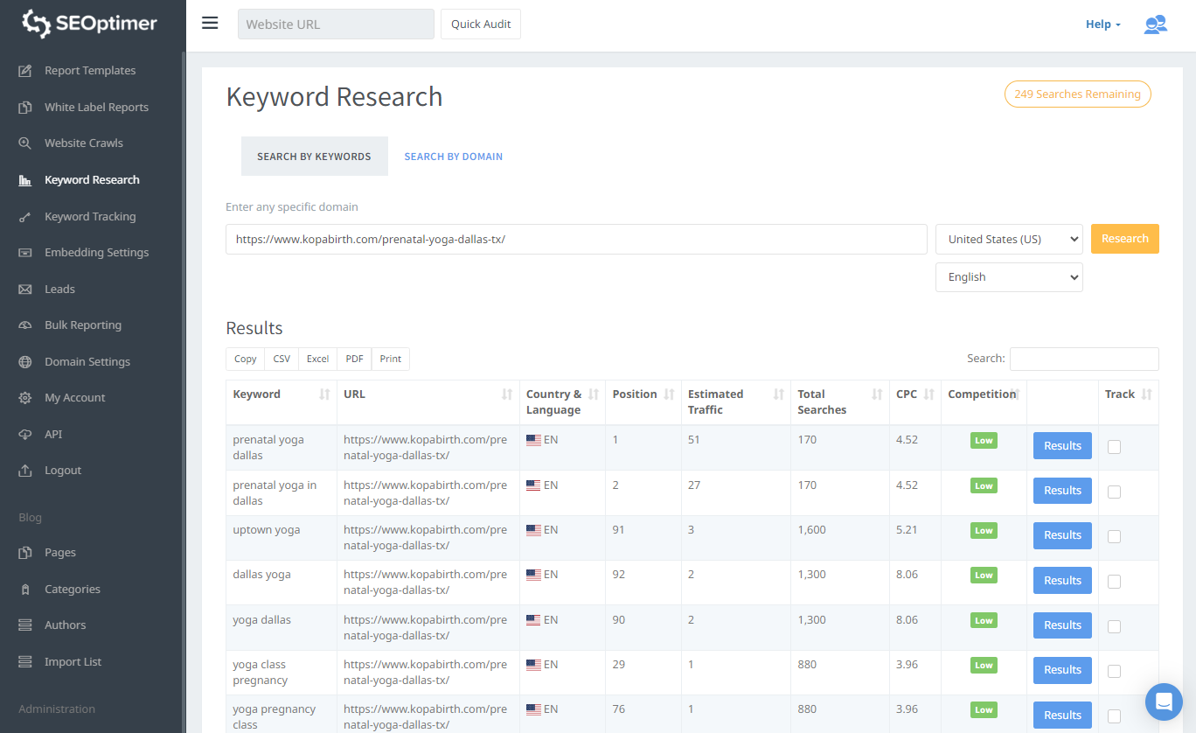
Task: Click the Embedding Settings sidebar icon
Action: [x=25, y=253]
